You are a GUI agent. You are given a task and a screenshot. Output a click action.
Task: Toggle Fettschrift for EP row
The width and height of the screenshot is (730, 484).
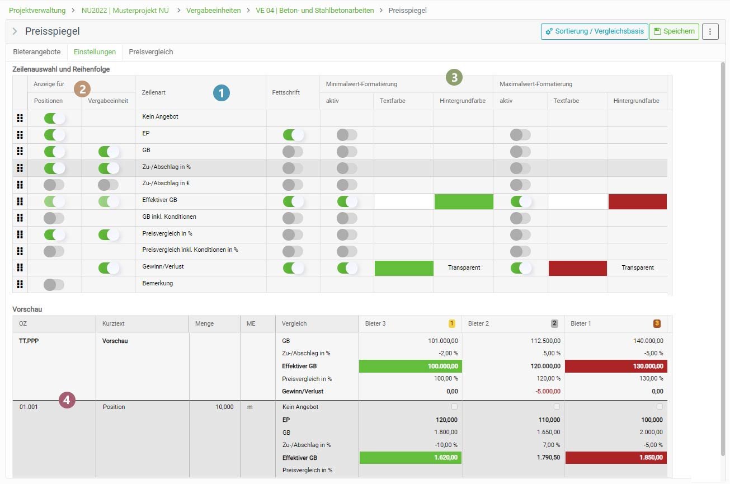click(293, 135)
